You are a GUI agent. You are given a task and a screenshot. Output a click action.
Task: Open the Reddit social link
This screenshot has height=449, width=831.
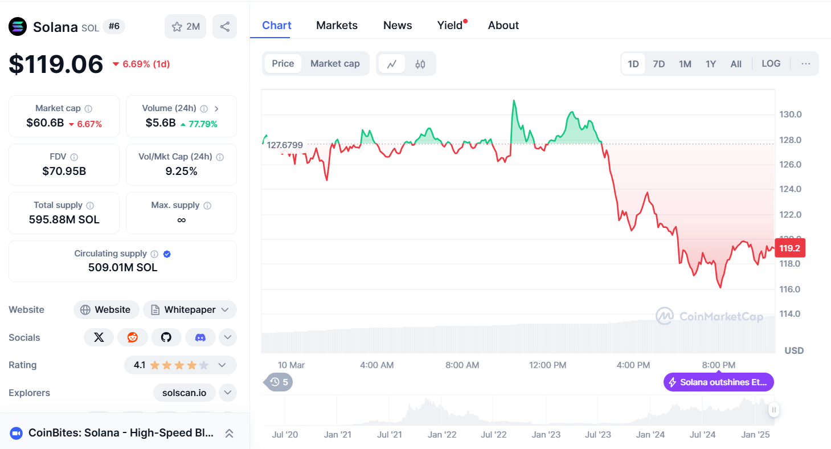(x=133, y=337)
